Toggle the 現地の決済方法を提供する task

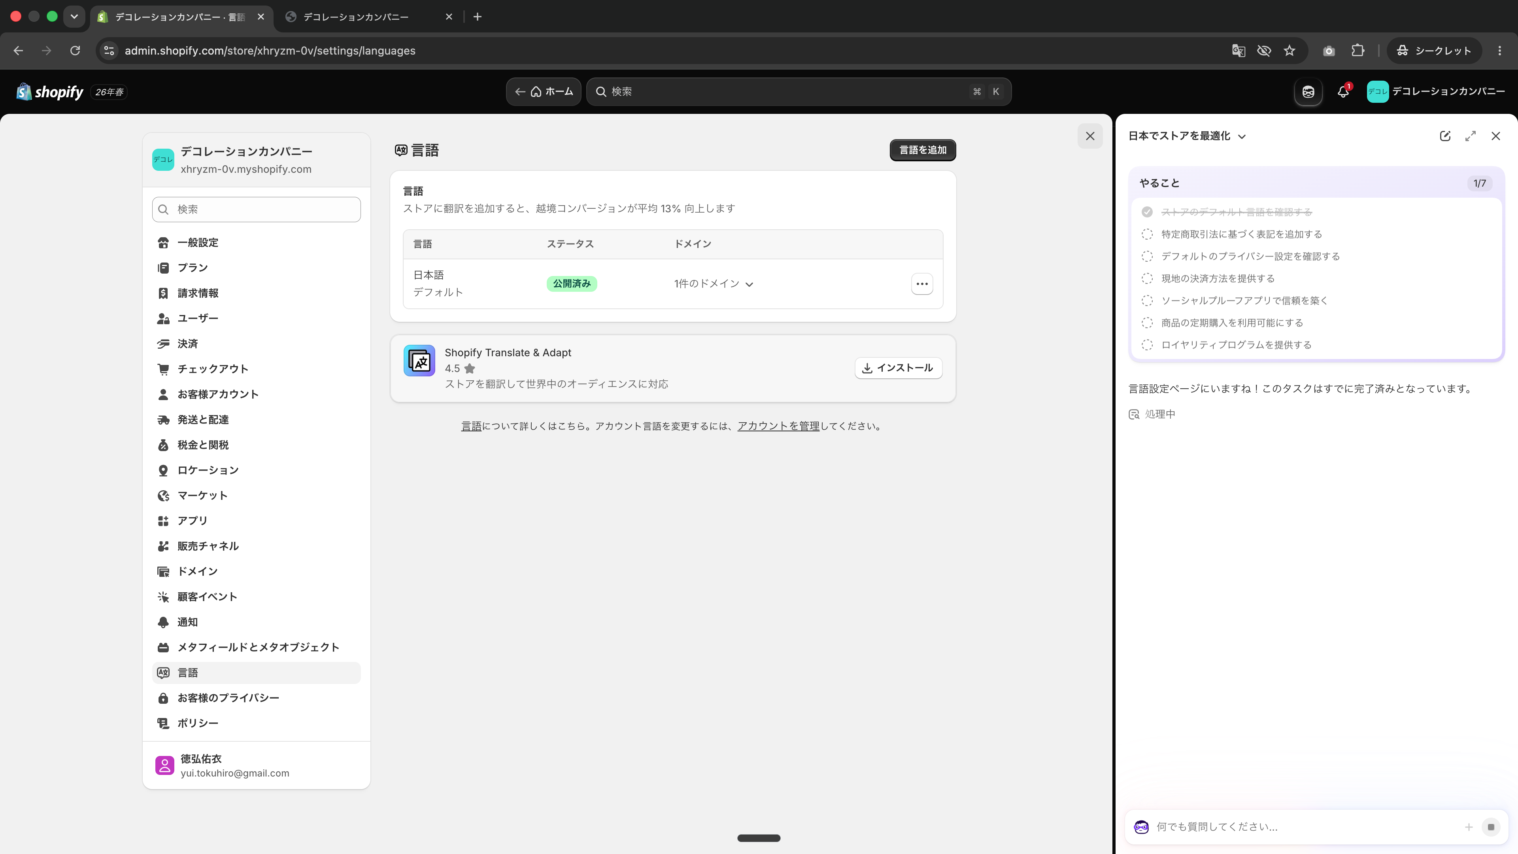(1147, 279)
